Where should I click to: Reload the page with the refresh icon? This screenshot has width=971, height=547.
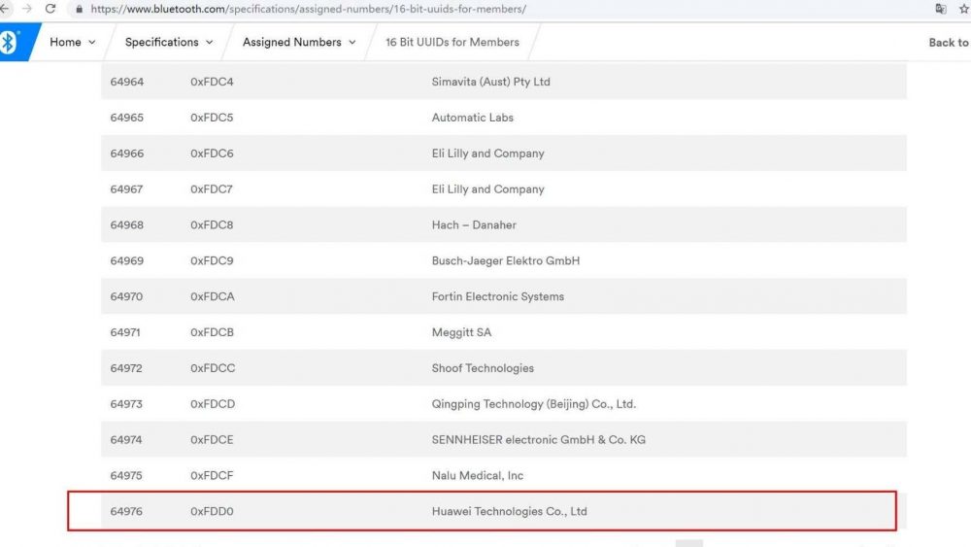pos(50,9)
